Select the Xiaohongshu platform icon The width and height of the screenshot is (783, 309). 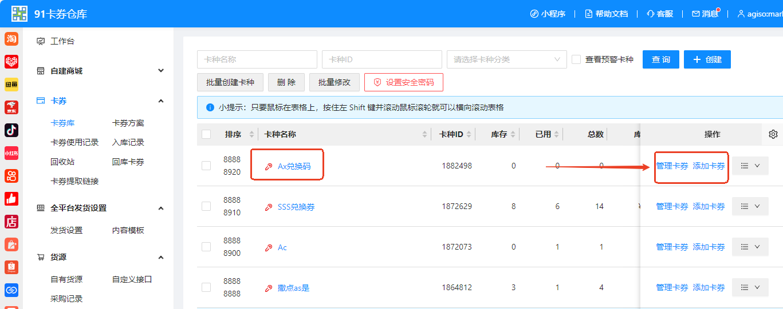[11, 153]
